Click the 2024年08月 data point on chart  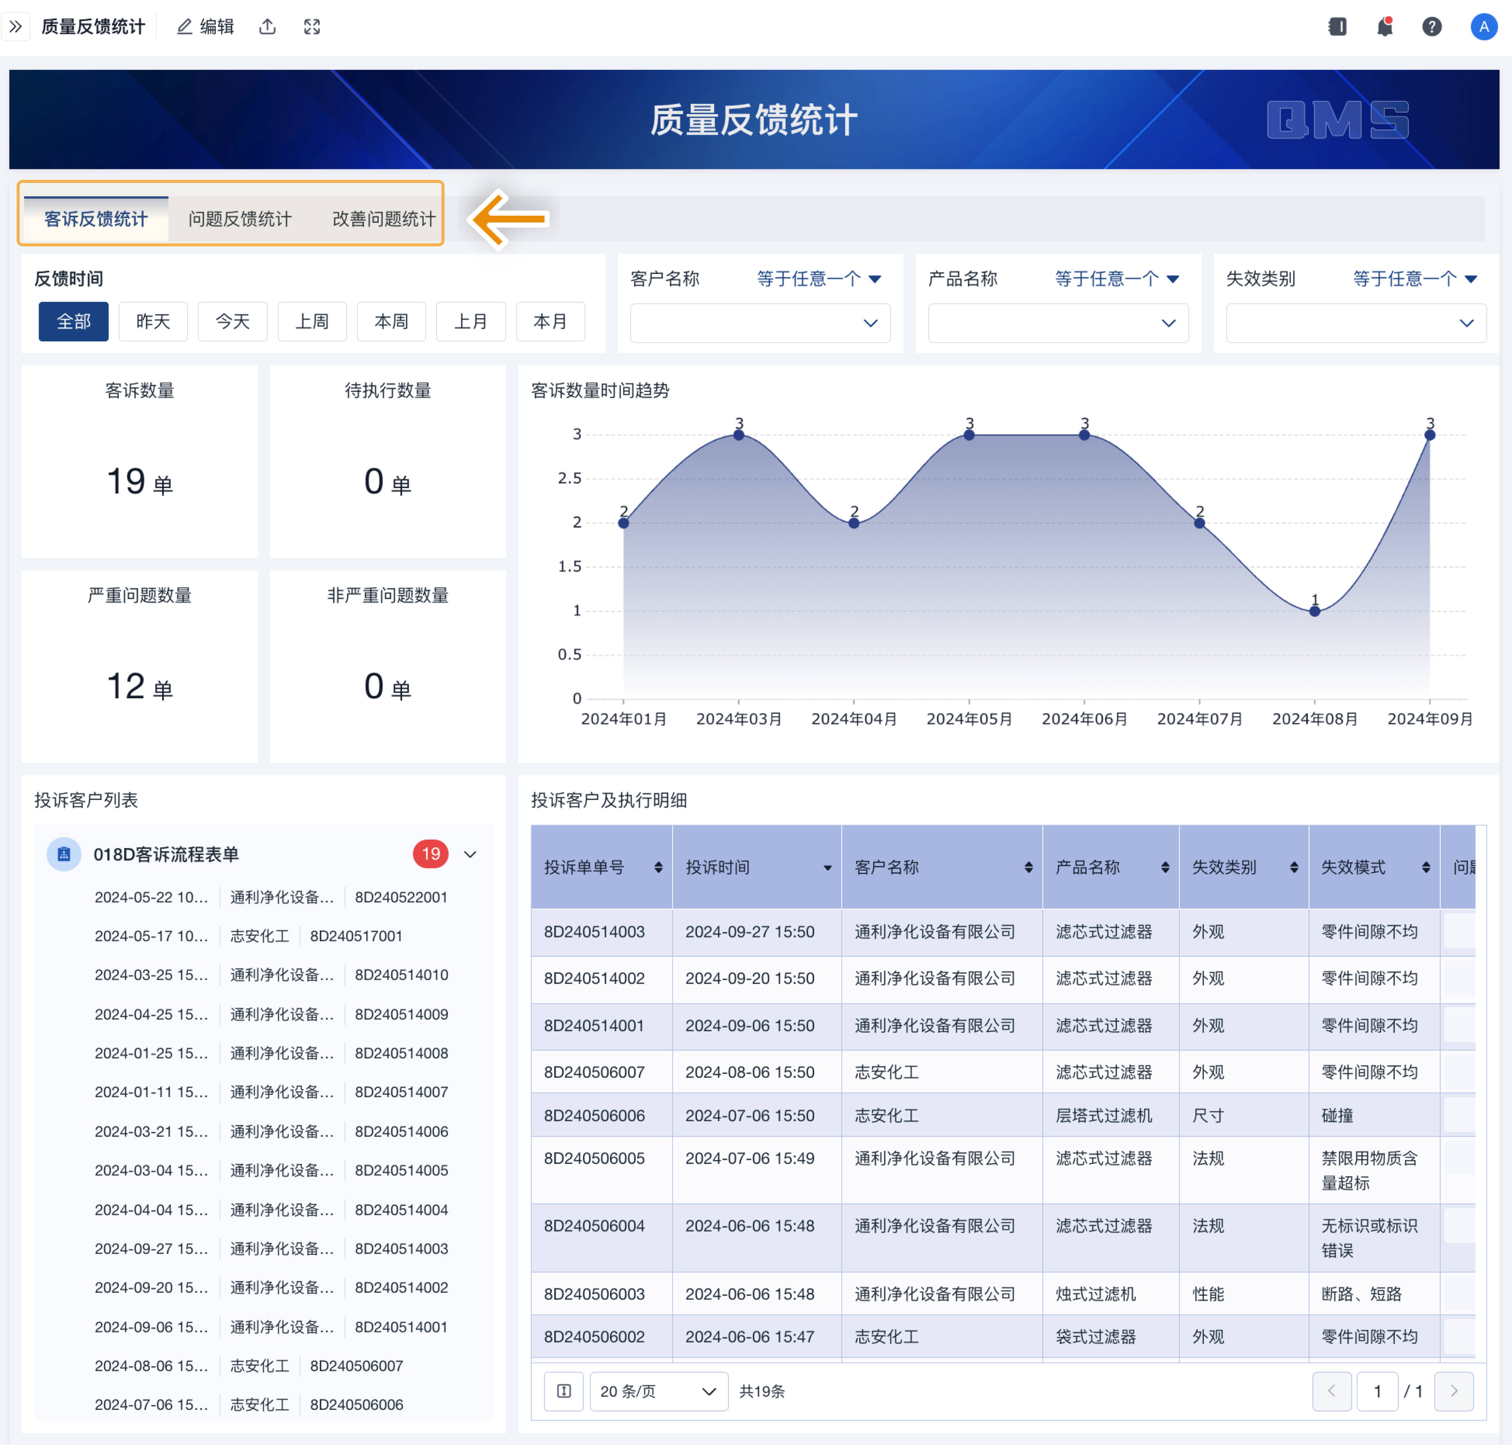tap(1315, 611)
